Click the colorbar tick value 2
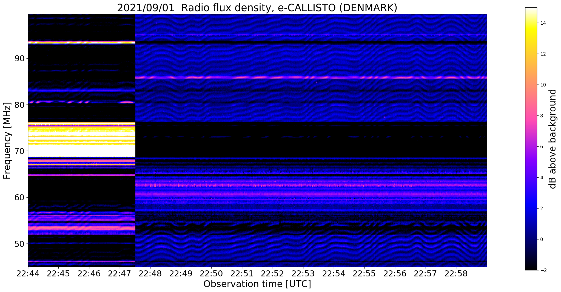 pyautogui.click(x=541, y=209)
